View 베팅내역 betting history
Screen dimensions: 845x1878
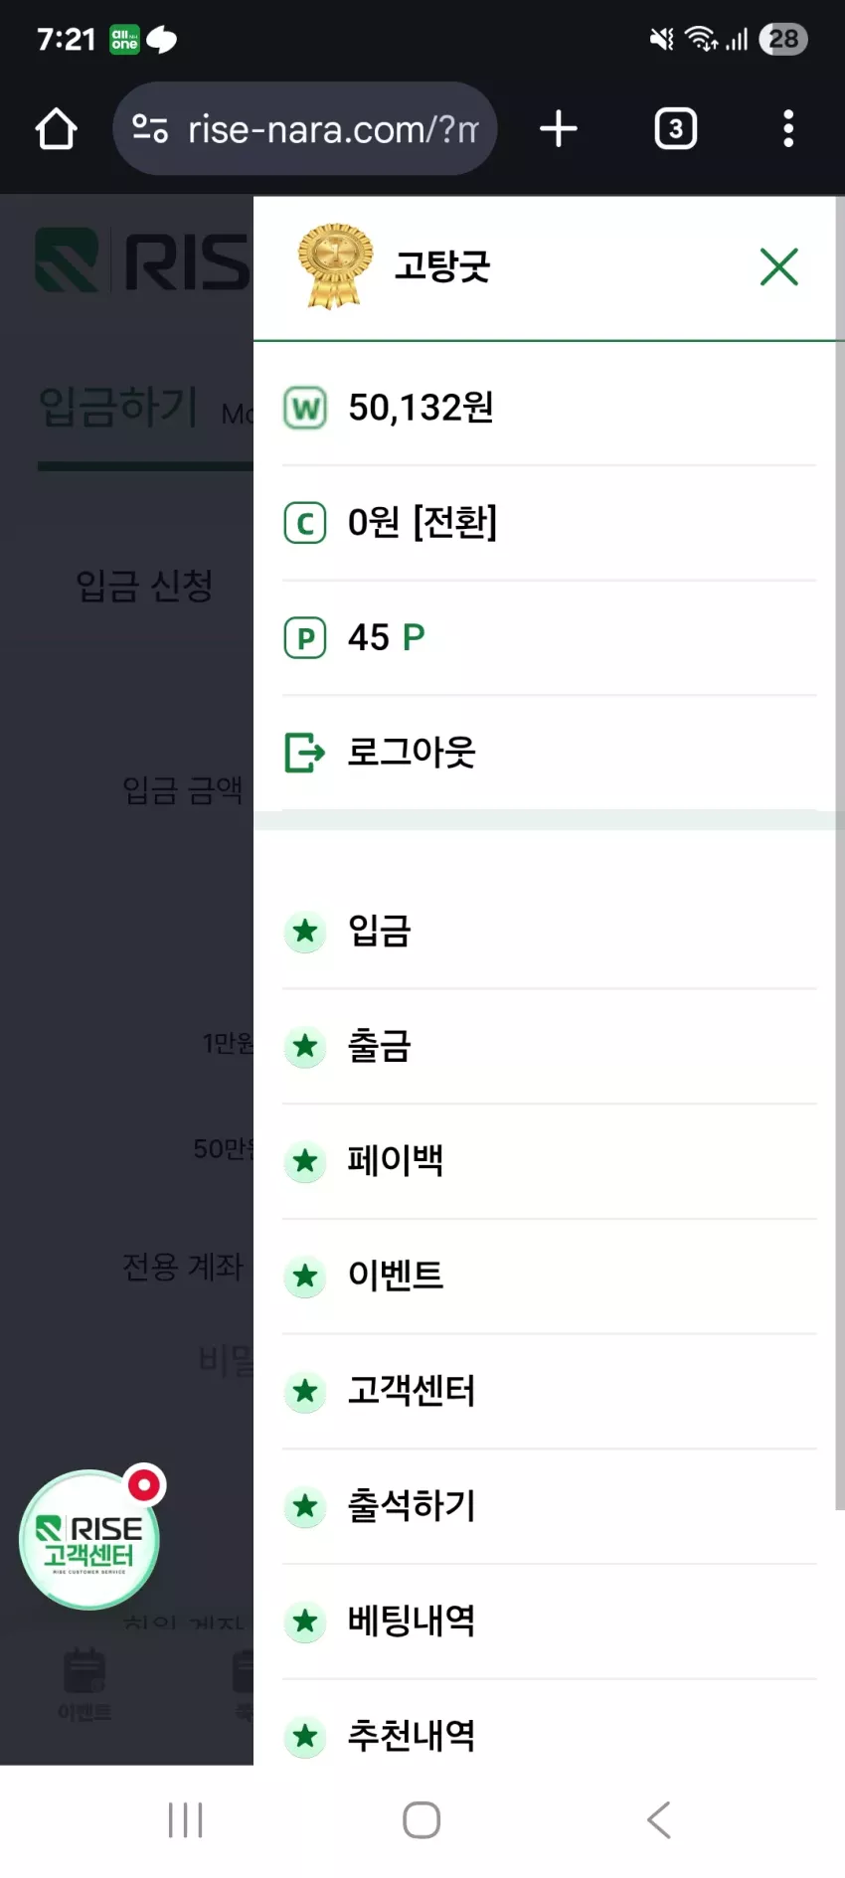[x=549, y=1622]
